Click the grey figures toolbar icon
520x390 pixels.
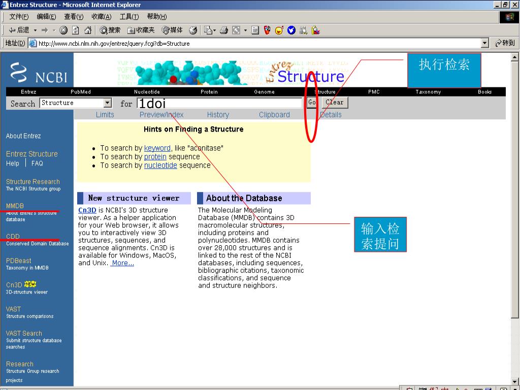pyautogui.click(x=303, y=30)
